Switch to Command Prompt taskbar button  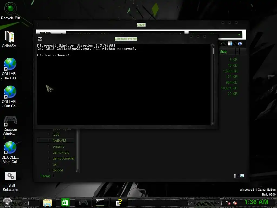pos(100,202)
